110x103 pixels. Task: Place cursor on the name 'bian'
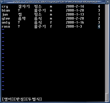pyautogui.click(x=6, y=11)
